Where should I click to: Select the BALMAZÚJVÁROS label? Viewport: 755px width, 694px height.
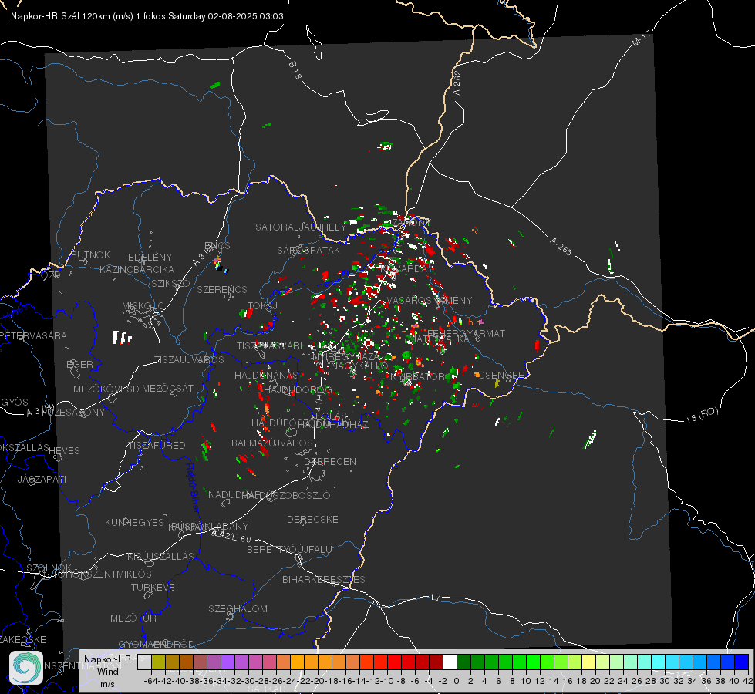click(272, 443)
